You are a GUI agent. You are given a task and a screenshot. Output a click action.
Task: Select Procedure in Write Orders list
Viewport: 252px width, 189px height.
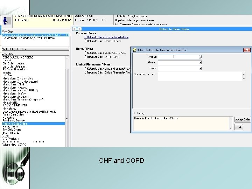(x=8, y=118)
